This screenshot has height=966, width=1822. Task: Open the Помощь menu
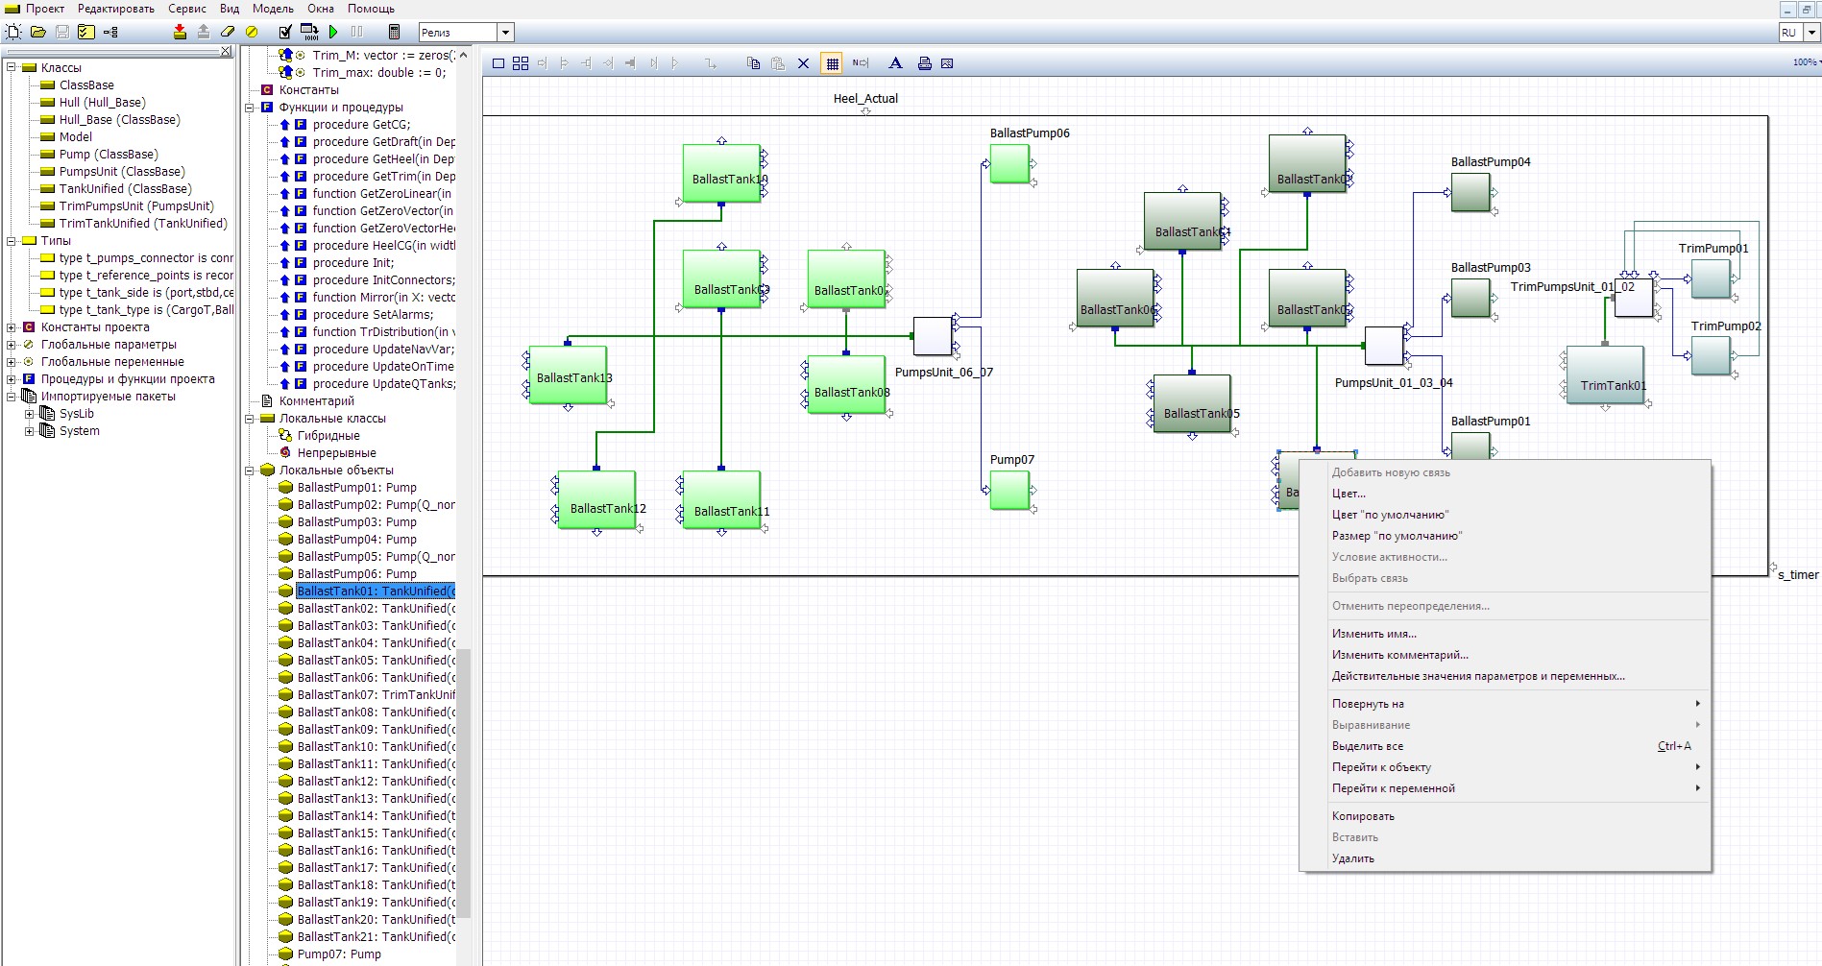371,9
